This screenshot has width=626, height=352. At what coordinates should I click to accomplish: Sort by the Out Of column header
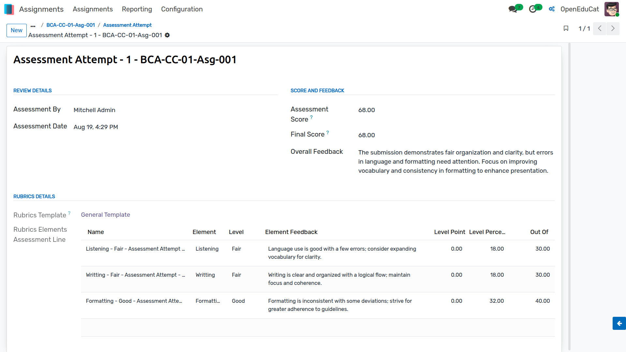[x=539, y=232]
